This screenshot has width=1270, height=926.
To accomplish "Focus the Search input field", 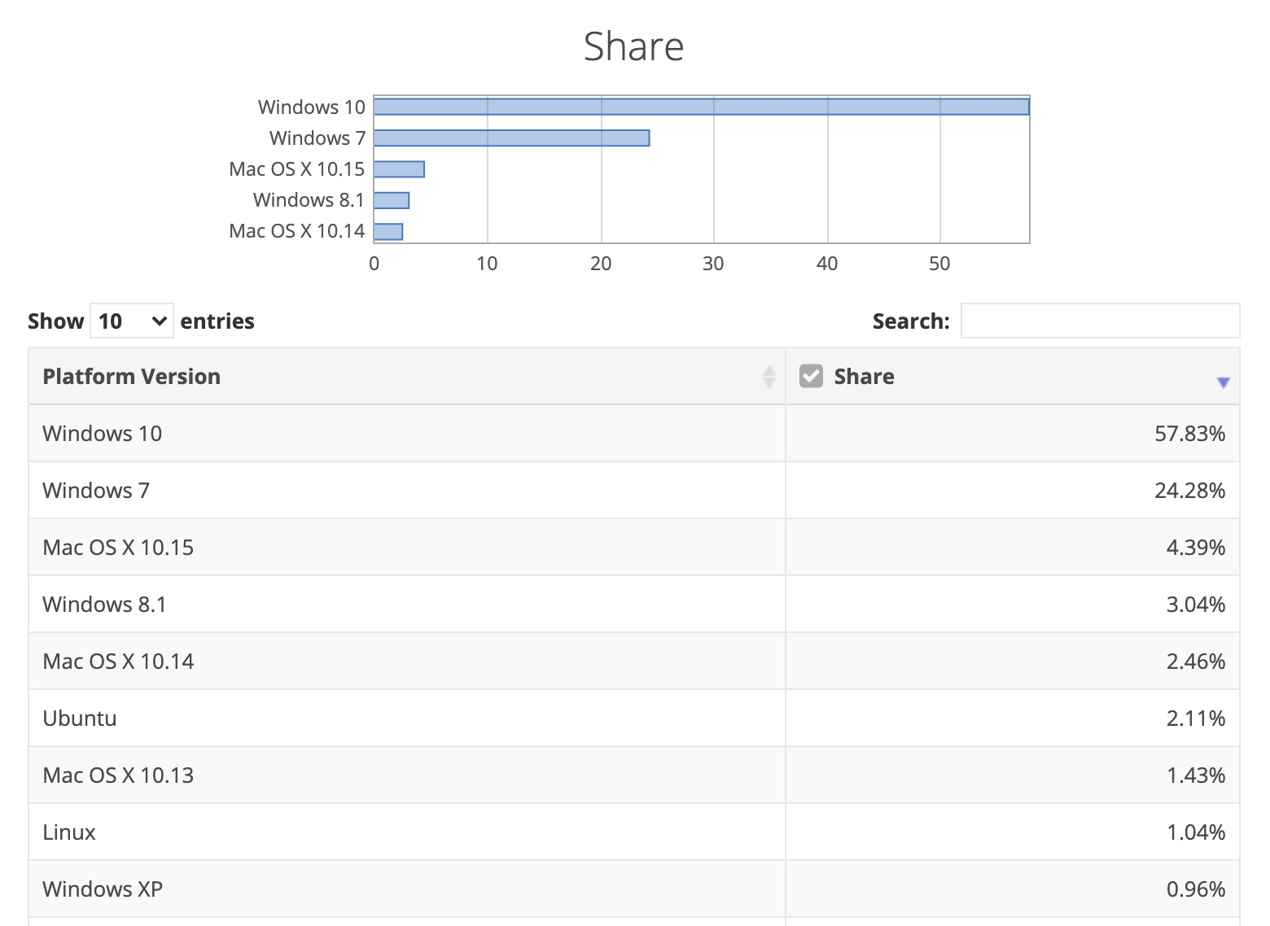I will 1099,321.
